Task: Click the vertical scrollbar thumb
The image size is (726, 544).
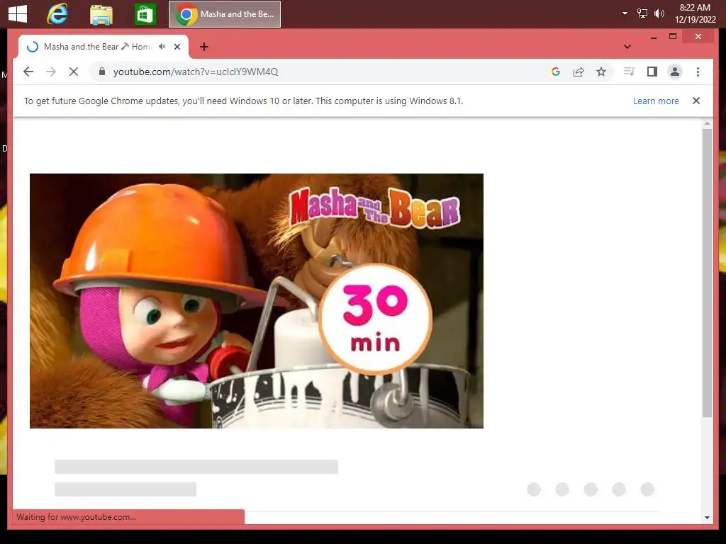Action: pos(707,273)
